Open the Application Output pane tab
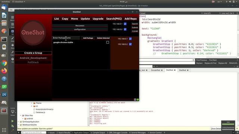The height and width of the screenshot is (134, 239). [x=80, y=133]
